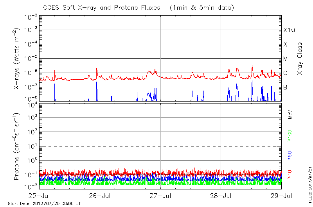Image resolution: width=313 pixels, height=207 pixels.
Task: Select the M flare class label
Action: (286, 59)
